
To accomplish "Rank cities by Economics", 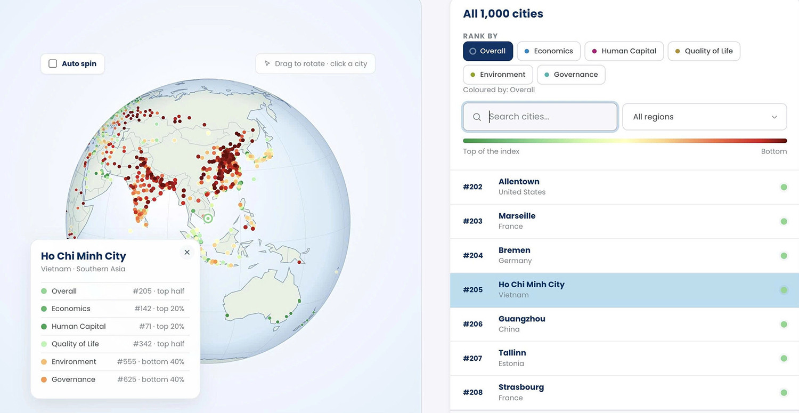I will (x=549, y=51).
